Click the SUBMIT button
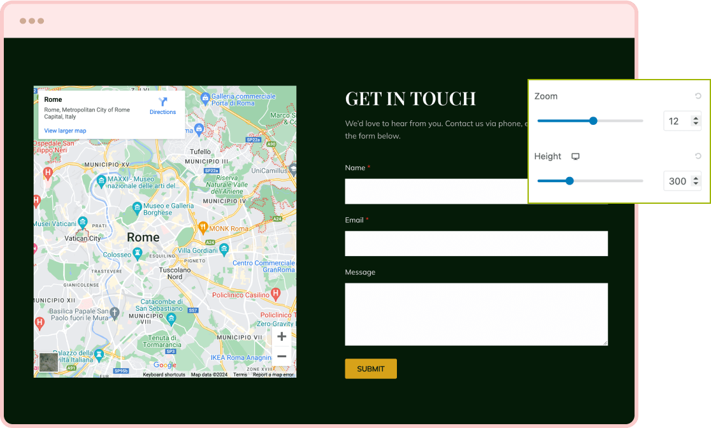The width and height of the screenshot is (711, 428). (371, 369)
